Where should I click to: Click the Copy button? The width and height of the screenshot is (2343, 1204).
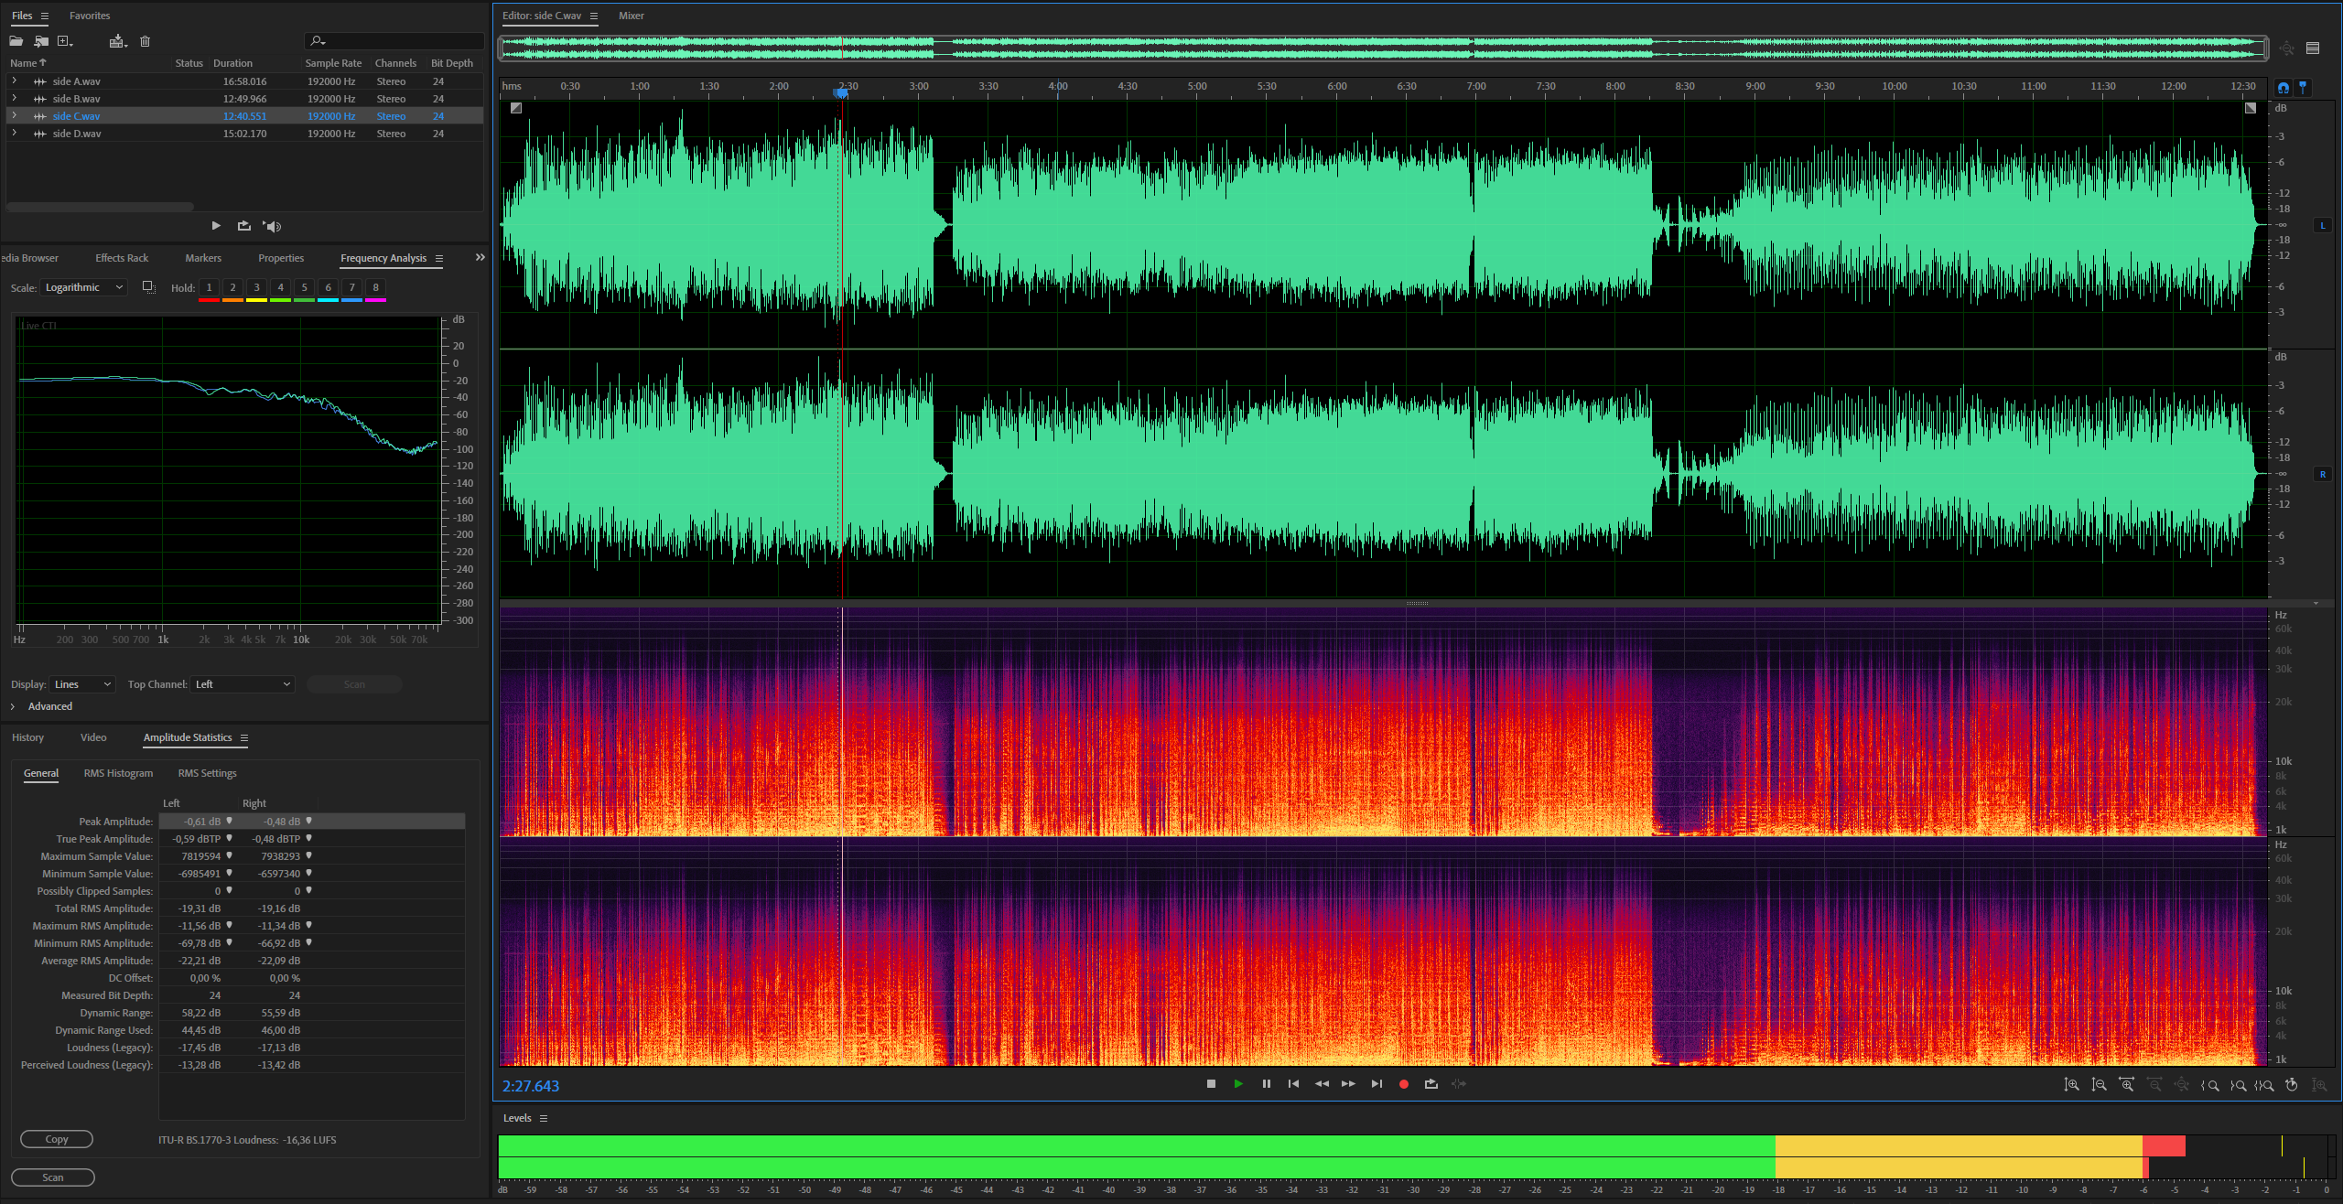click(57, 1139)
